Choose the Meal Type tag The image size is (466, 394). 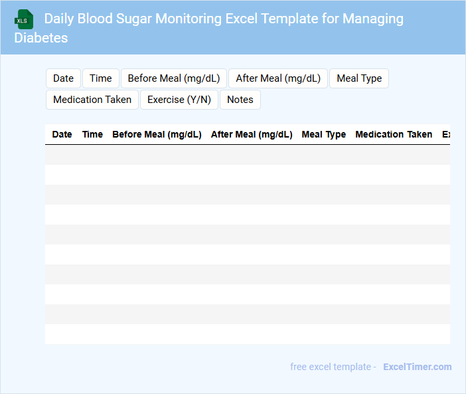(359, 78)
